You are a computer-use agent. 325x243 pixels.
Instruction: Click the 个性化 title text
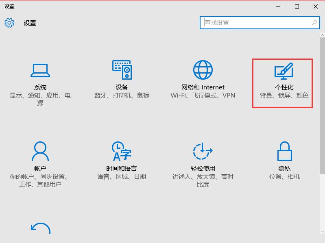284,87
